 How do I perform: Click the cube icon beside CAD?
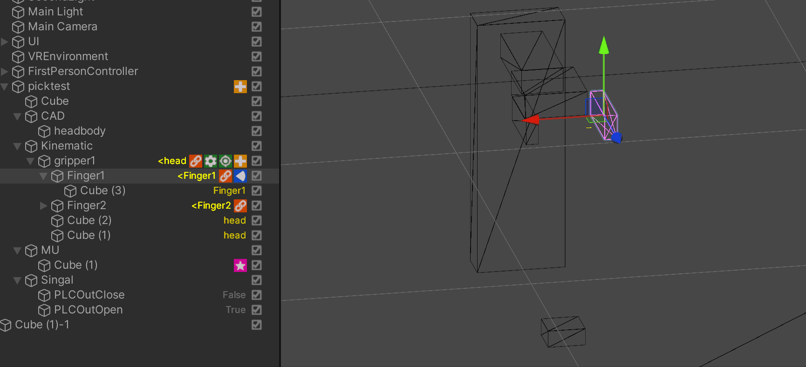click(31, 116)
